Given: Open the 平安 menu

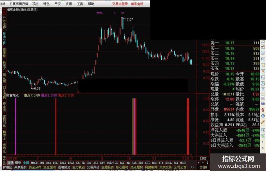Looking at the screenshot, I should pos(57,4).
